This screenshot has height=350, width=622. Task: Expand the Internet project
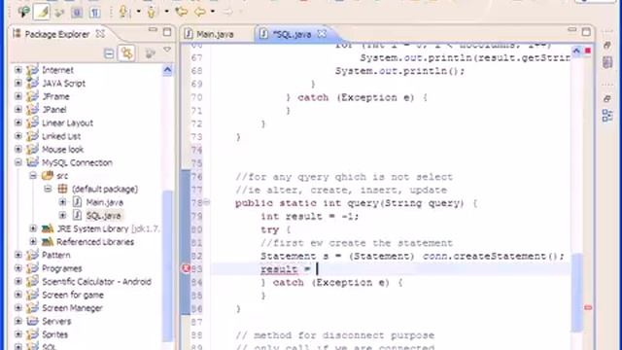(18, 70)
